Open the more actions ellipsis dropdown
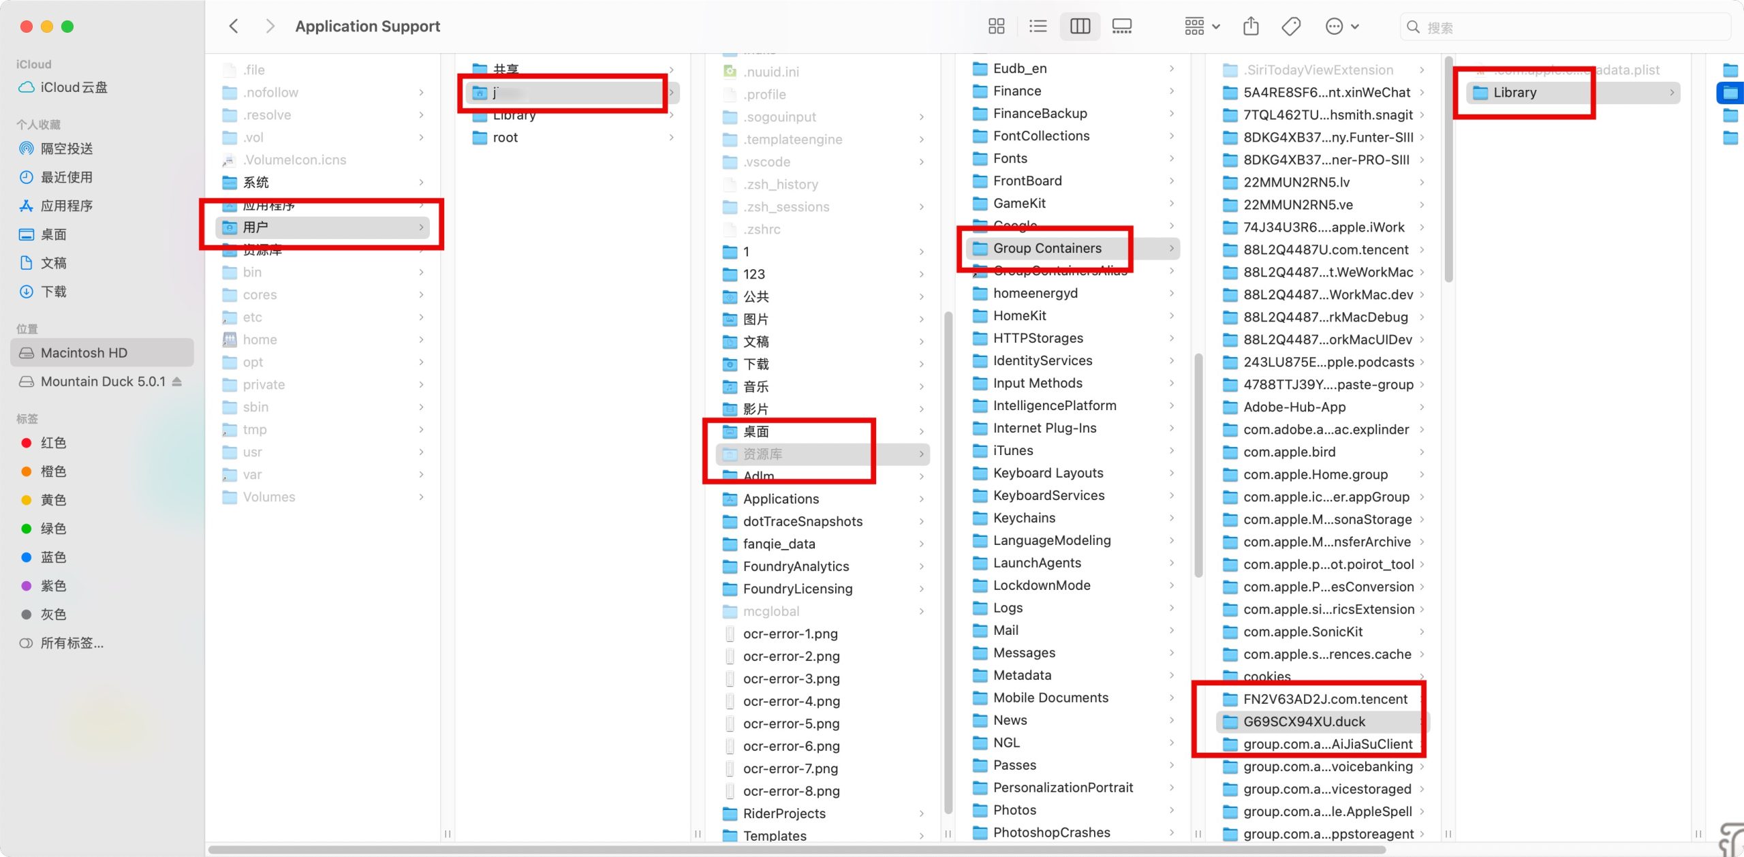 coord(1342,27)
